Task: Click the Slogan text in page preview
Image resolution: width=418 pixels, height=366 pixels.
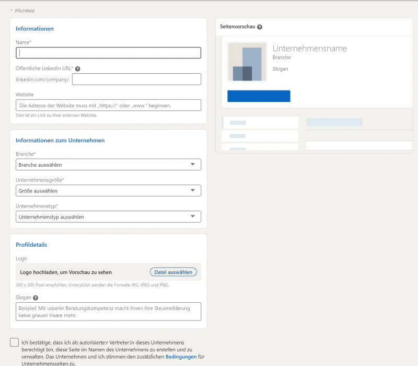Action: click(280, 69)
